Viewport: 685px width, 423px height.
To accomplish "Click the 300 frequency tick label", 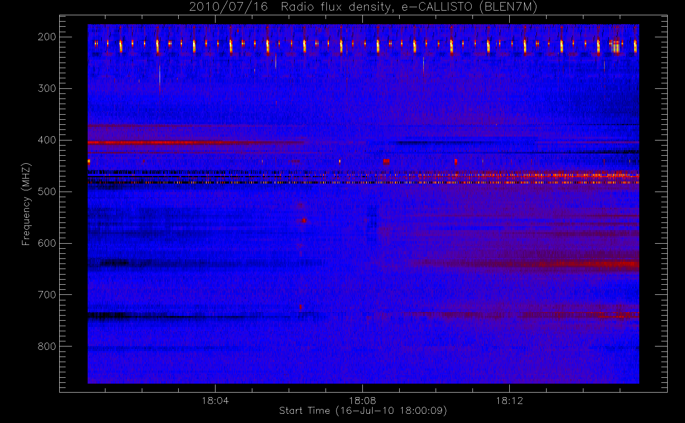I will point(47,88).
